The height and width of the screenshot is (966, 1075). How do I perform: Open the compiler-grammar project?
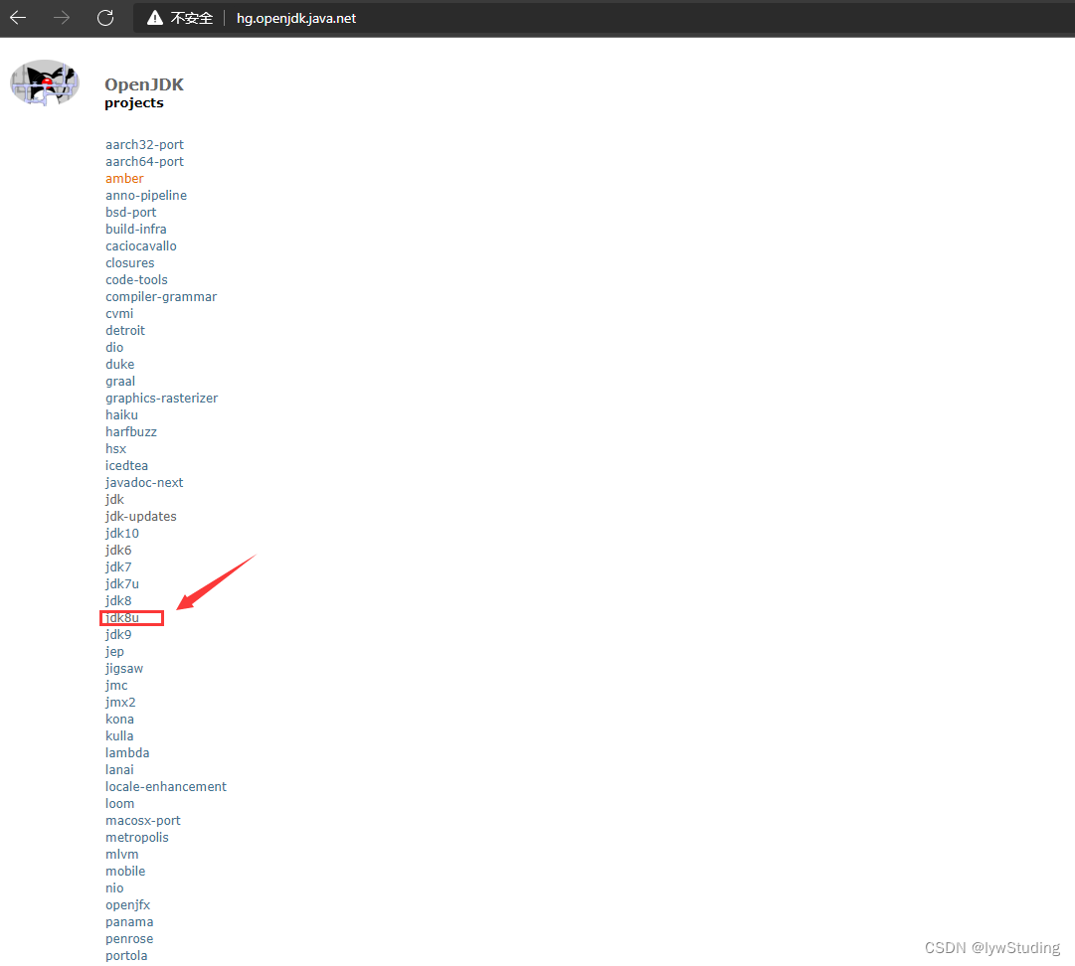pos(161,296)
